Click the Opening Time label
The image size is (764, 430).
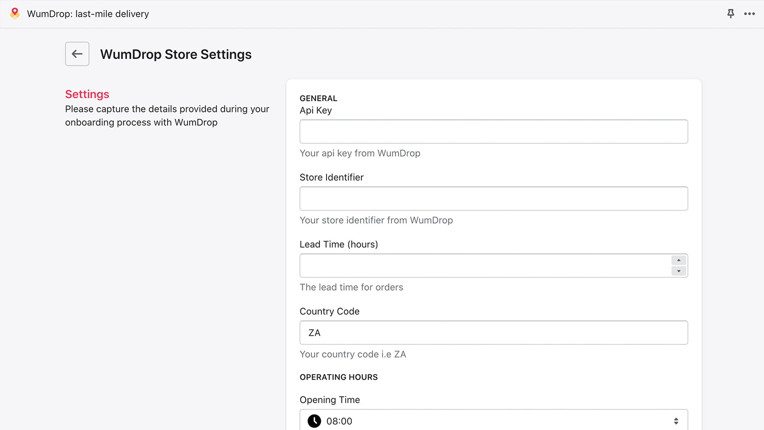click(x=329, y=400)
